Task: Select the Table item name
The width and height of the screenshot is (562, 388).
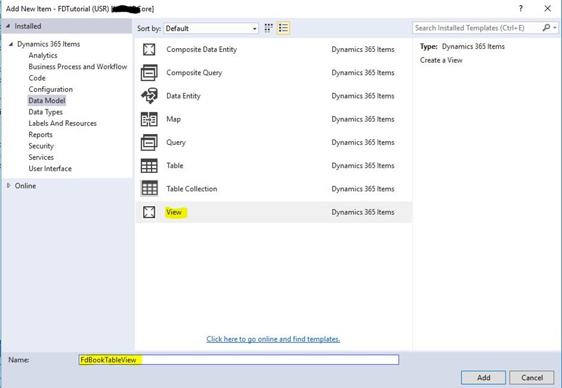Action: click(175, 165)
